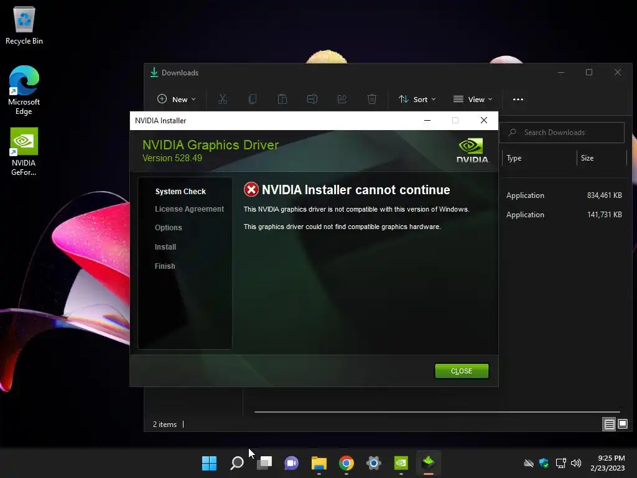Open the New dropdown in Downloads window
Image resolution: width=637 pixels, height=478 pixels.
[x=176, y=99]
